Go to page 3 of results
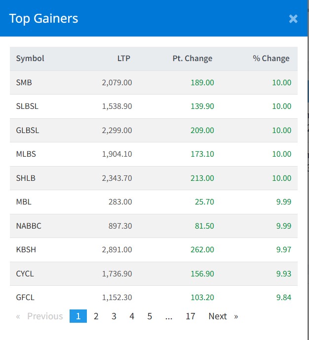This screenshot has height=340, width=309. click(x=114, y=316)
